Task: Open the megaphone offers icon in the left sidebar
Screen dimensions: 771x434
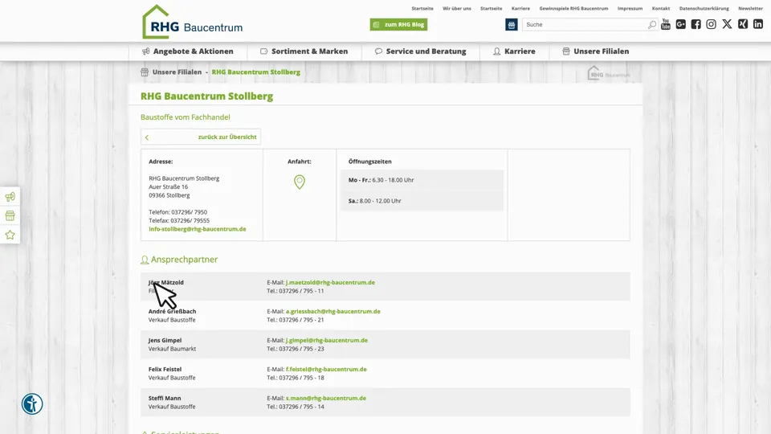Action: pos(10,197)
